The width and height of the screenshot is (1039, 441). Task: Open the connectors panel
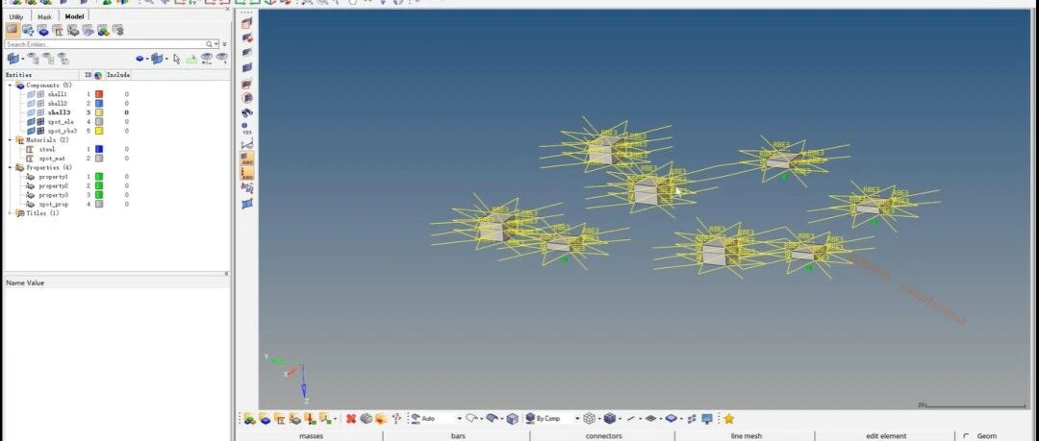603,436
